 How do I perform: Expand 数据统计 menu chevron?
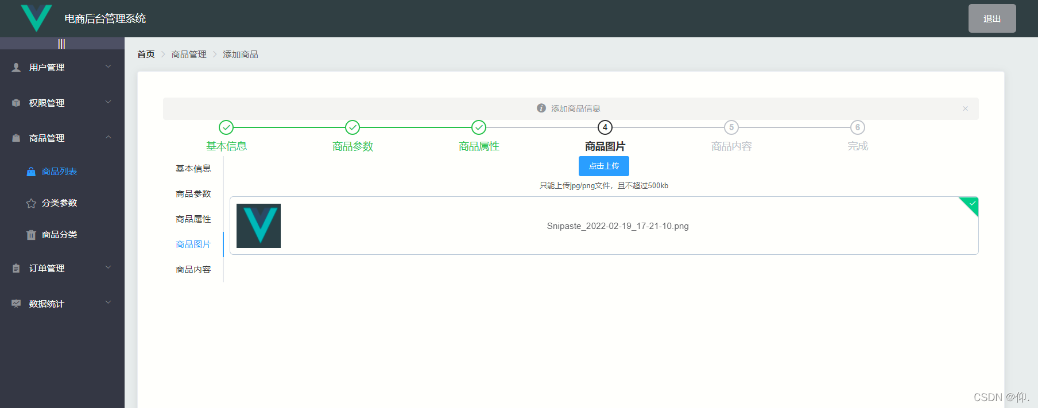coord(108,302)
